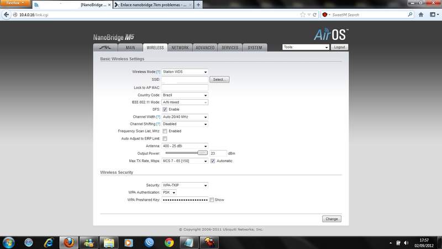The image size is (442, 249).
Task: Click the browser address bar URL
Action: click(x=34, y=15)
